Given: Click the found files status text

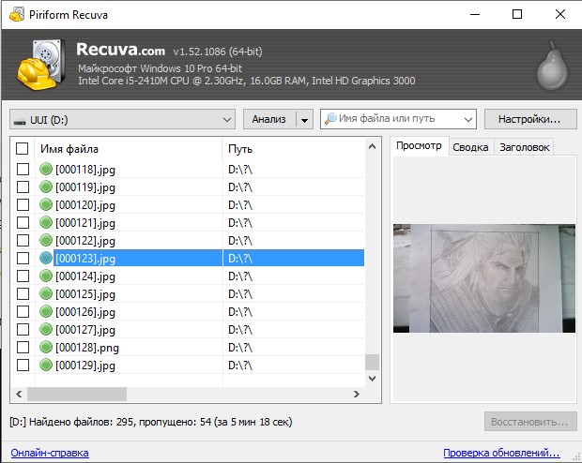Looking at the screenshot, I should pos(151,422).
